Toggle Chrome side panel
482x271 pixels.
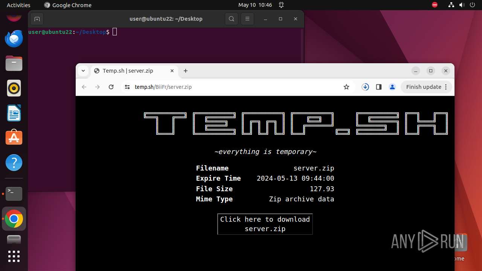click(379, 87)
